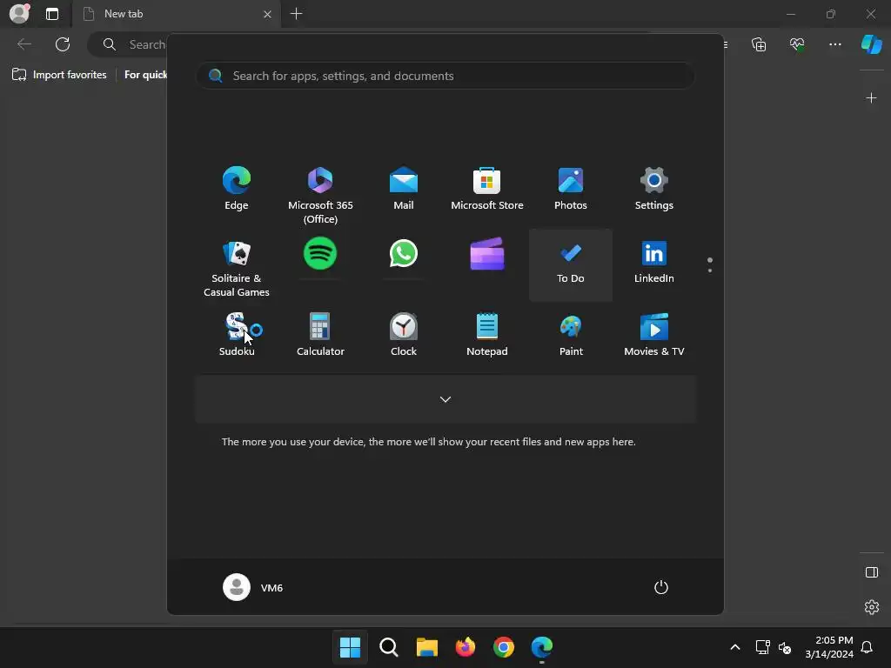Open the To Do app
This screenshot has width=891, height=668.
tap(571, 265)
